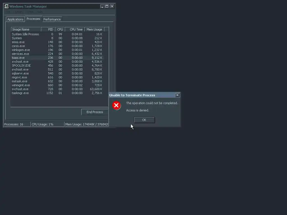Click the CPU value 99
This screenshot has width=287, height=215.
60,34
